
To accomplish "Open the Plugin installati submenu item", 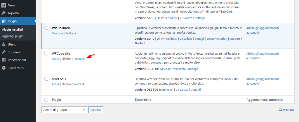I will tap(13, 30).
